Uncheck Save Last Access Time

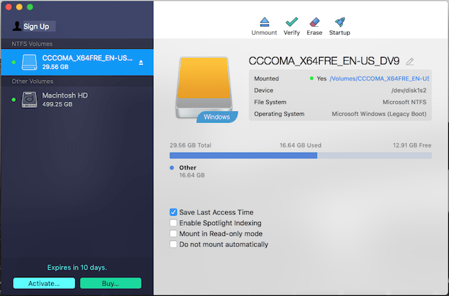coord(174,212)
